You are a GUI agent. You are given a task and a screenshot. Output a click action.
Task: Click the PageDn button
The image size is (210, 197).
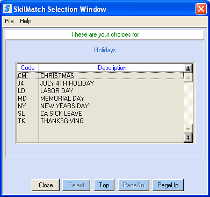pos(134,185)
